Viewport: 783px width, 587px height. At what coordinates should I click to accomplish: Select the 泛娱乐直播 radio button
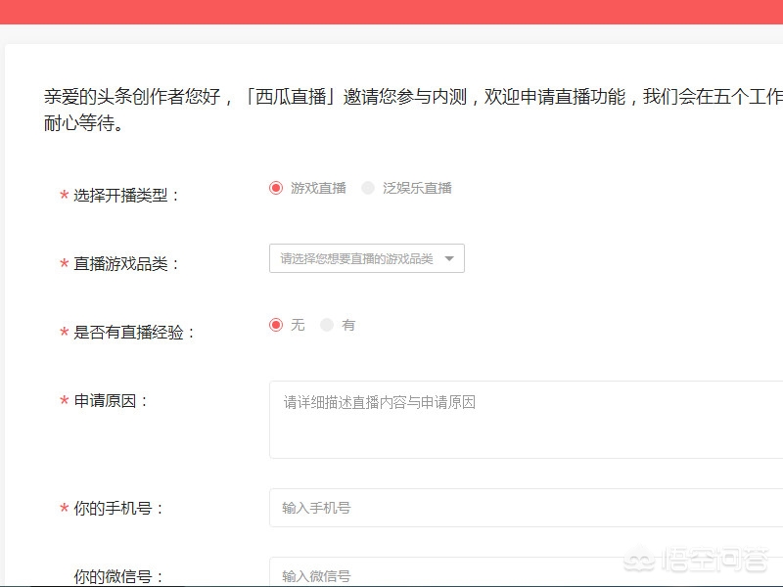pos(367,188)
